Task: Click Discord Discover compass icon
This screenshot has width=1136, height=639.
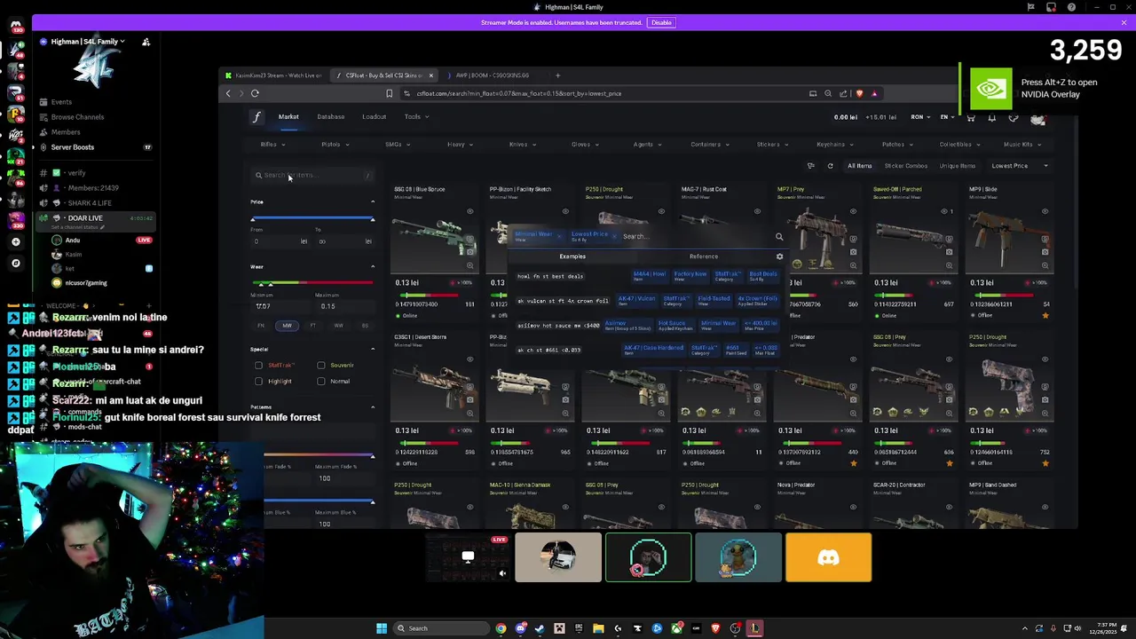Action: coord(16,263)
